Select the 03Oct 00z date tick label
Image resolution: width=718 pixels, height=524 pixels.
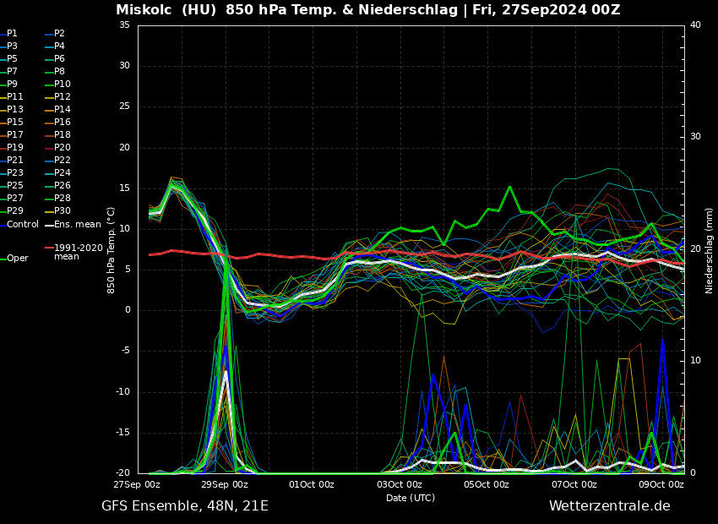[400, 484]
